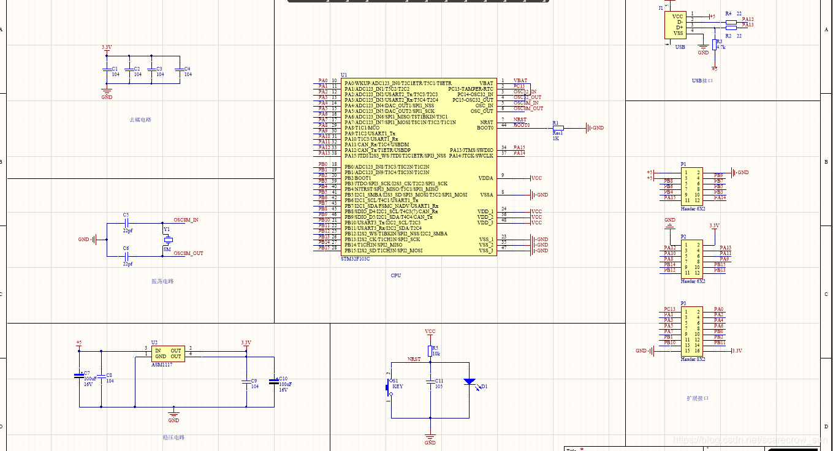Viewport: 833px width, 451px height.
Task: Click the PB11 net label on header P3
Action: [720, 343]
